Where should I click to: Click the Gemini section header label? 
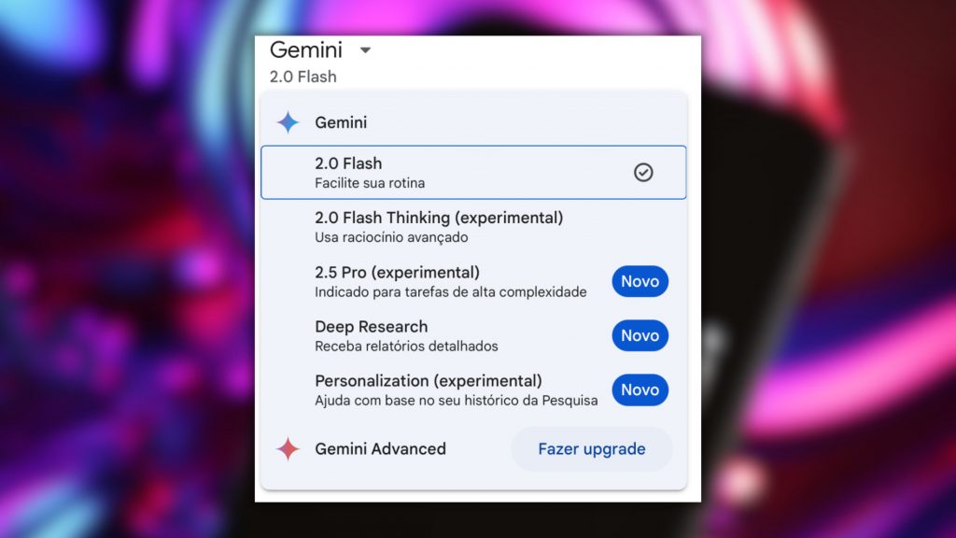coord(341,122)
